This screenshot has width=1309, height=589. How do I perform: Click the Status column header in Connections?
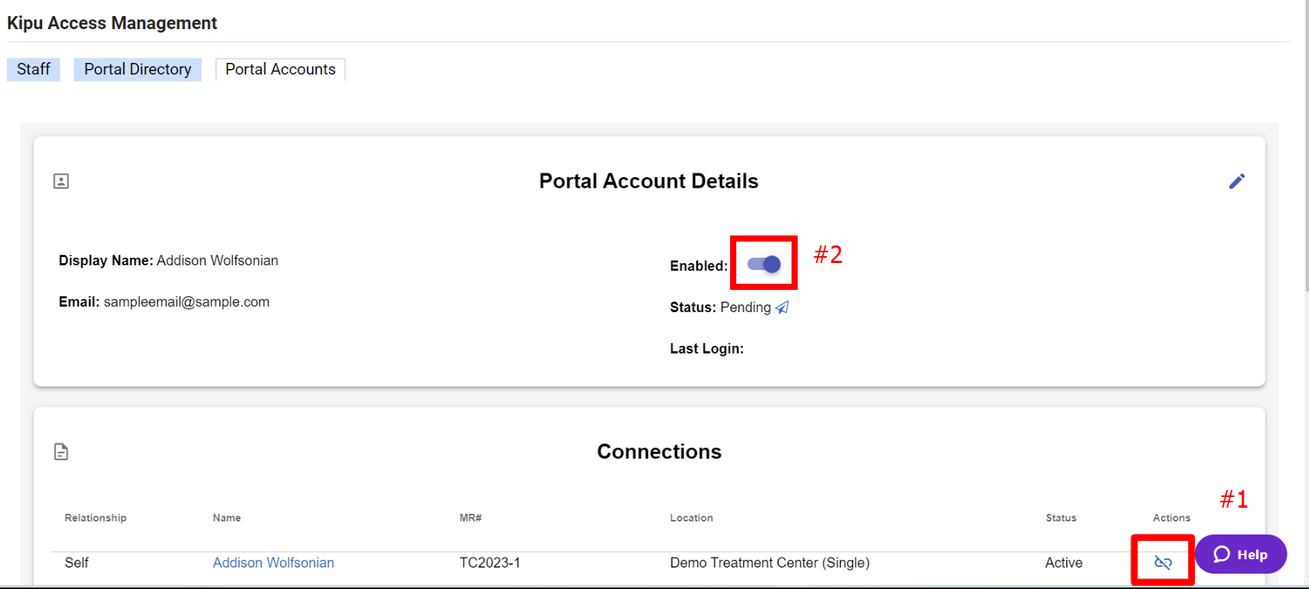(1061, 518)
